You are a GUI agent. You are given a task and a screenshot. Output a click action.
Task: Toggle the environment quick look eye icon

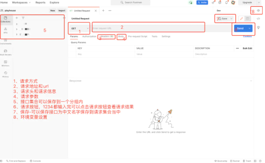[x=259, y=11]
